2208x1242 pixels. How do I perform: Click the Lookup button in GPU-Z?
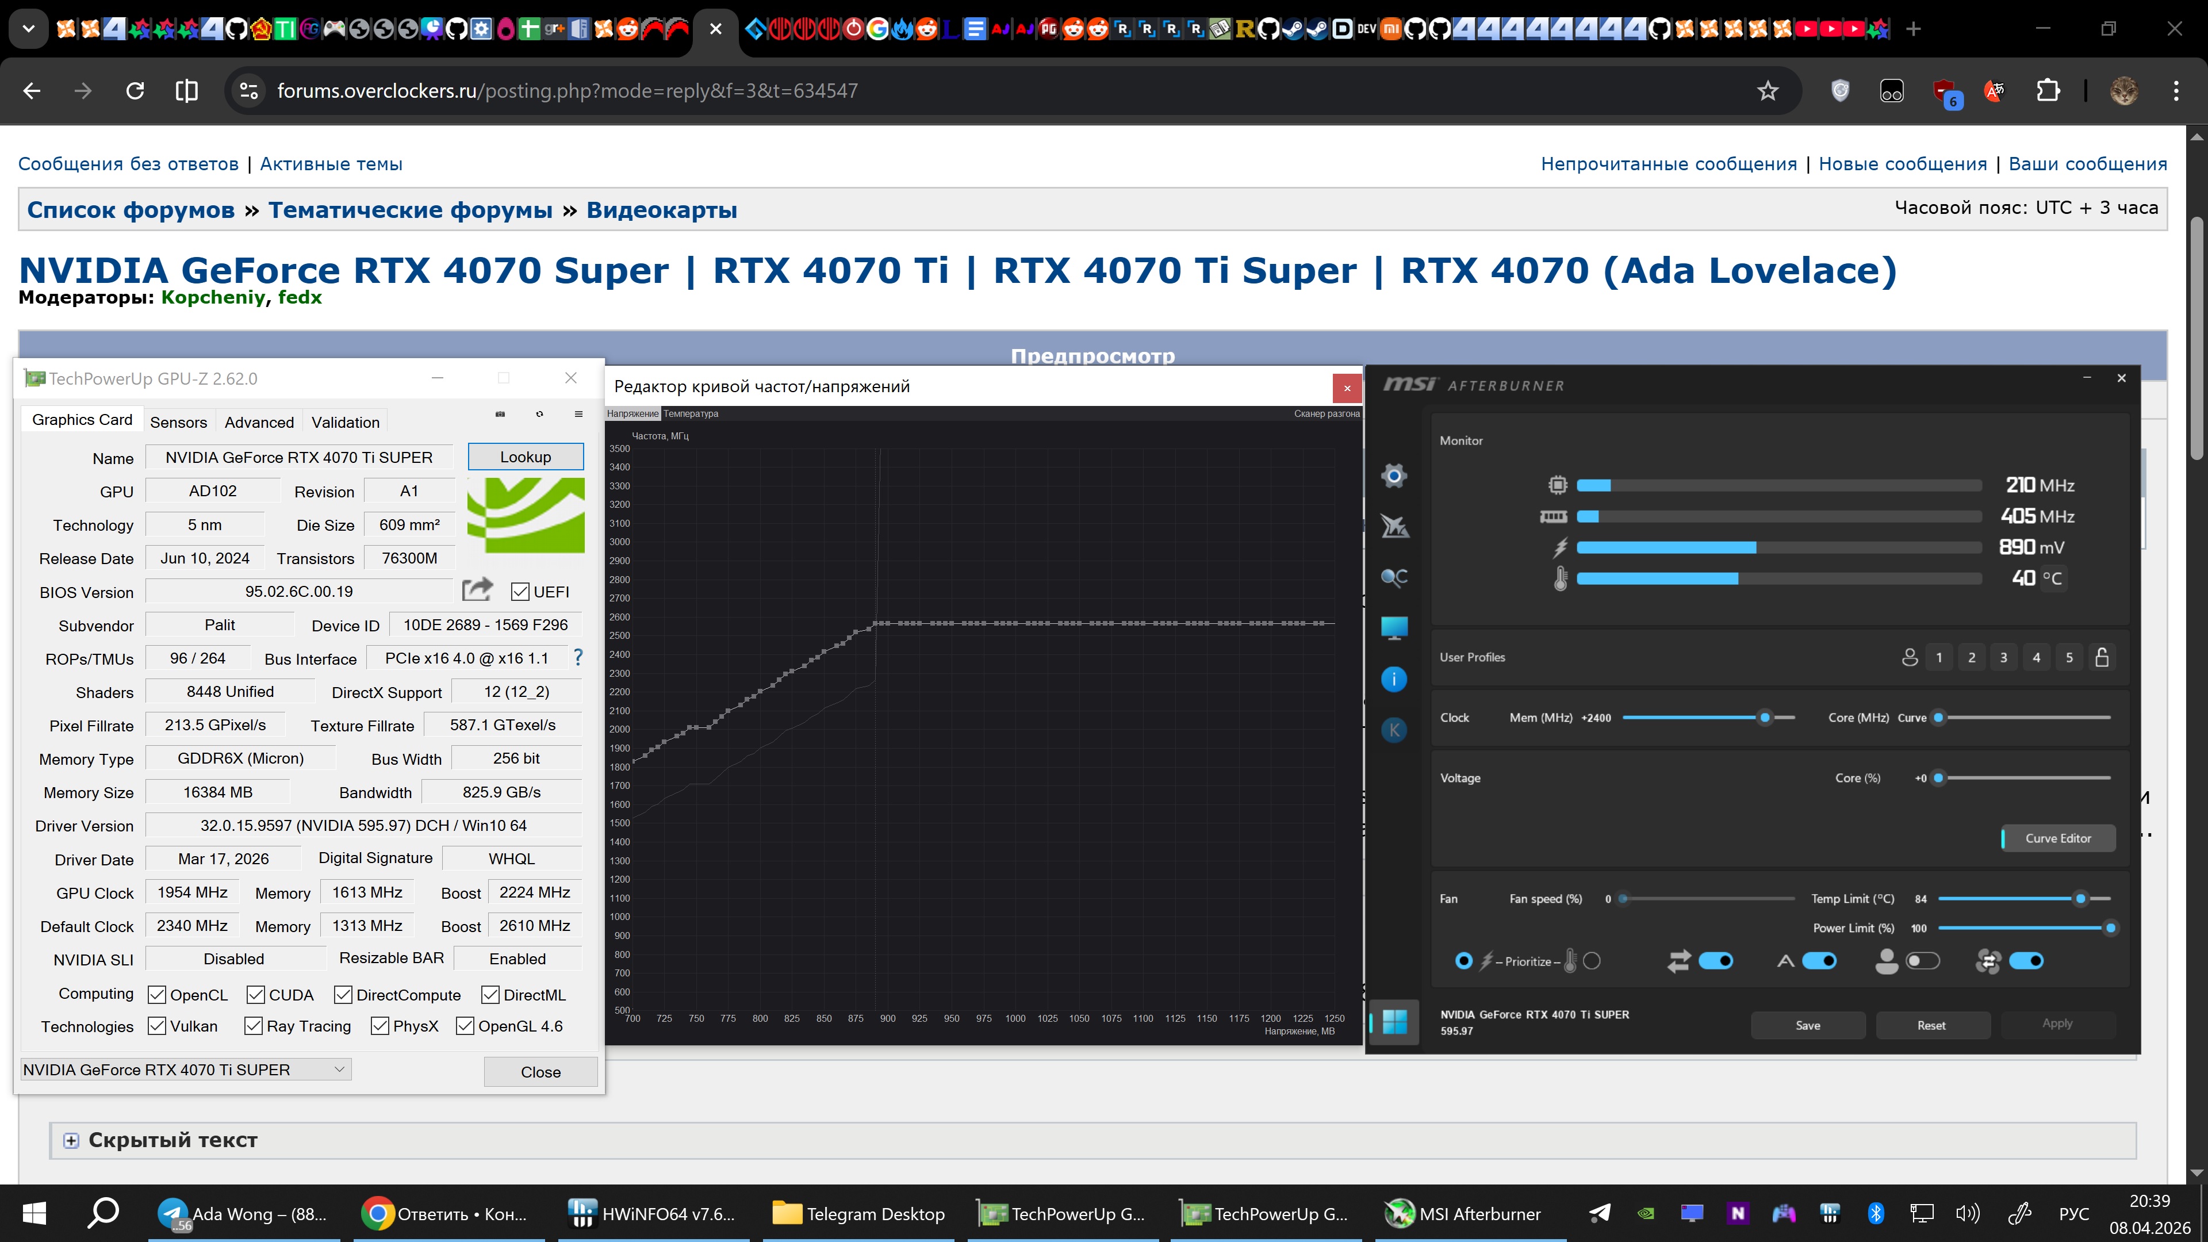pos(526,457)
